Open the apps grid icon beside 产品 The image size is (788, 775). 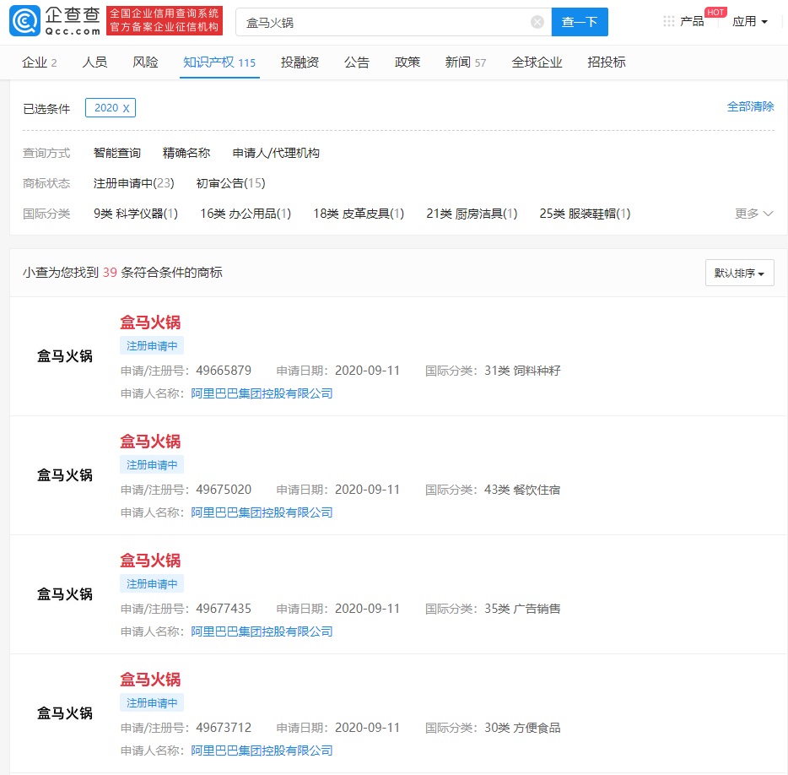(669, 21)
